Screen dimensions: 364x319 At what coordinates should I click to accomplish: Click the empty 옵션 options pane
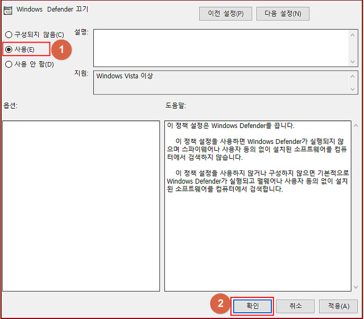pos(81,206)
